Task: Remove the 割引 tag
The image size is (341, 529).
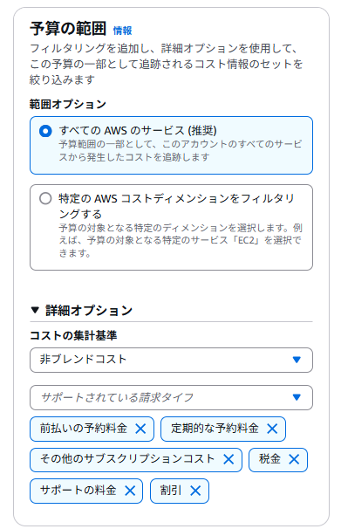Action: (x=195, y=491)
